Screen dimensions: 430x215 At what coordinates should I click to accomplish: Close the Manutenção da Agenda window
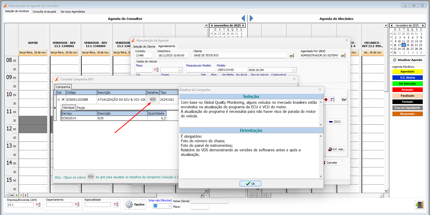point(347,40)
